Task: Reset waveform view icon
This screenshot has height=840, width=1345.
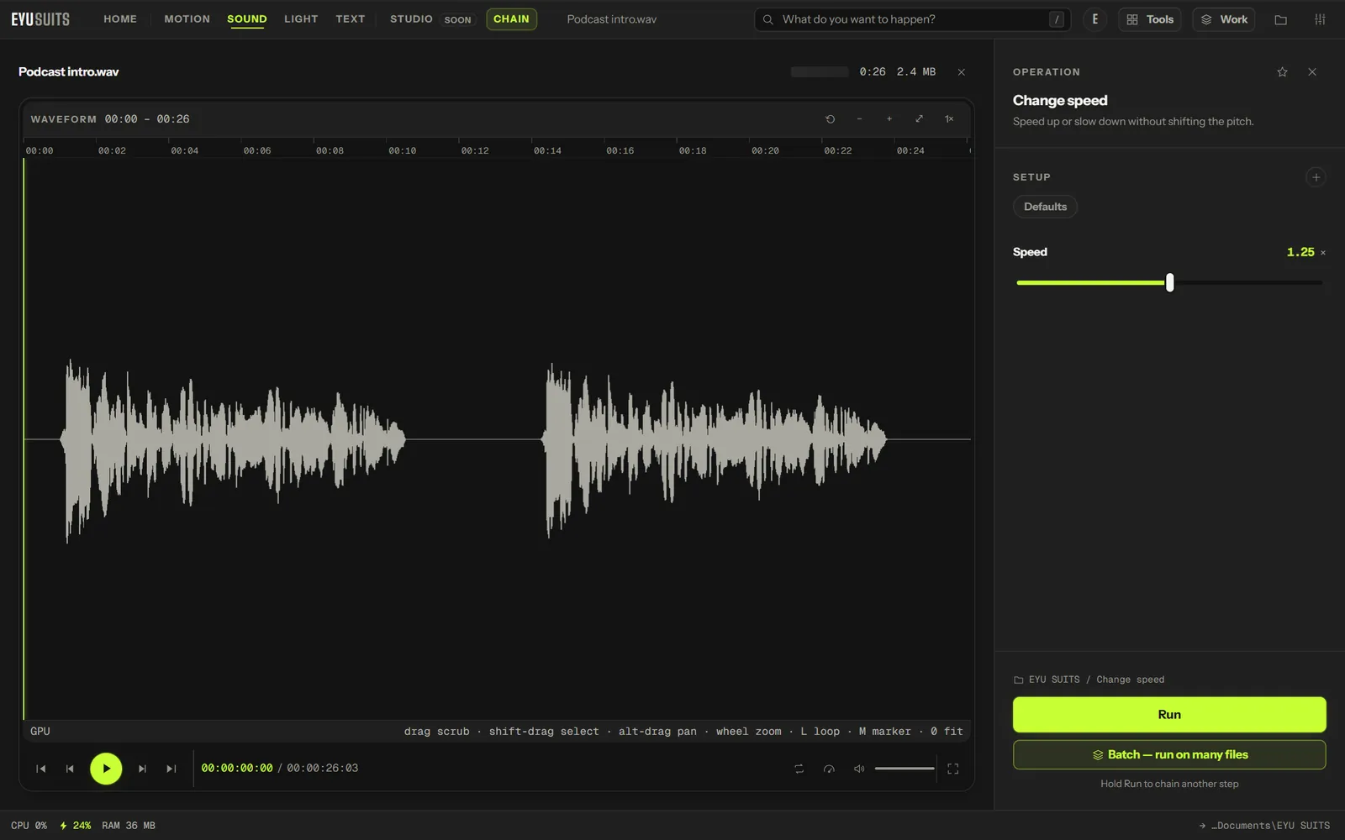Action: 830,119
